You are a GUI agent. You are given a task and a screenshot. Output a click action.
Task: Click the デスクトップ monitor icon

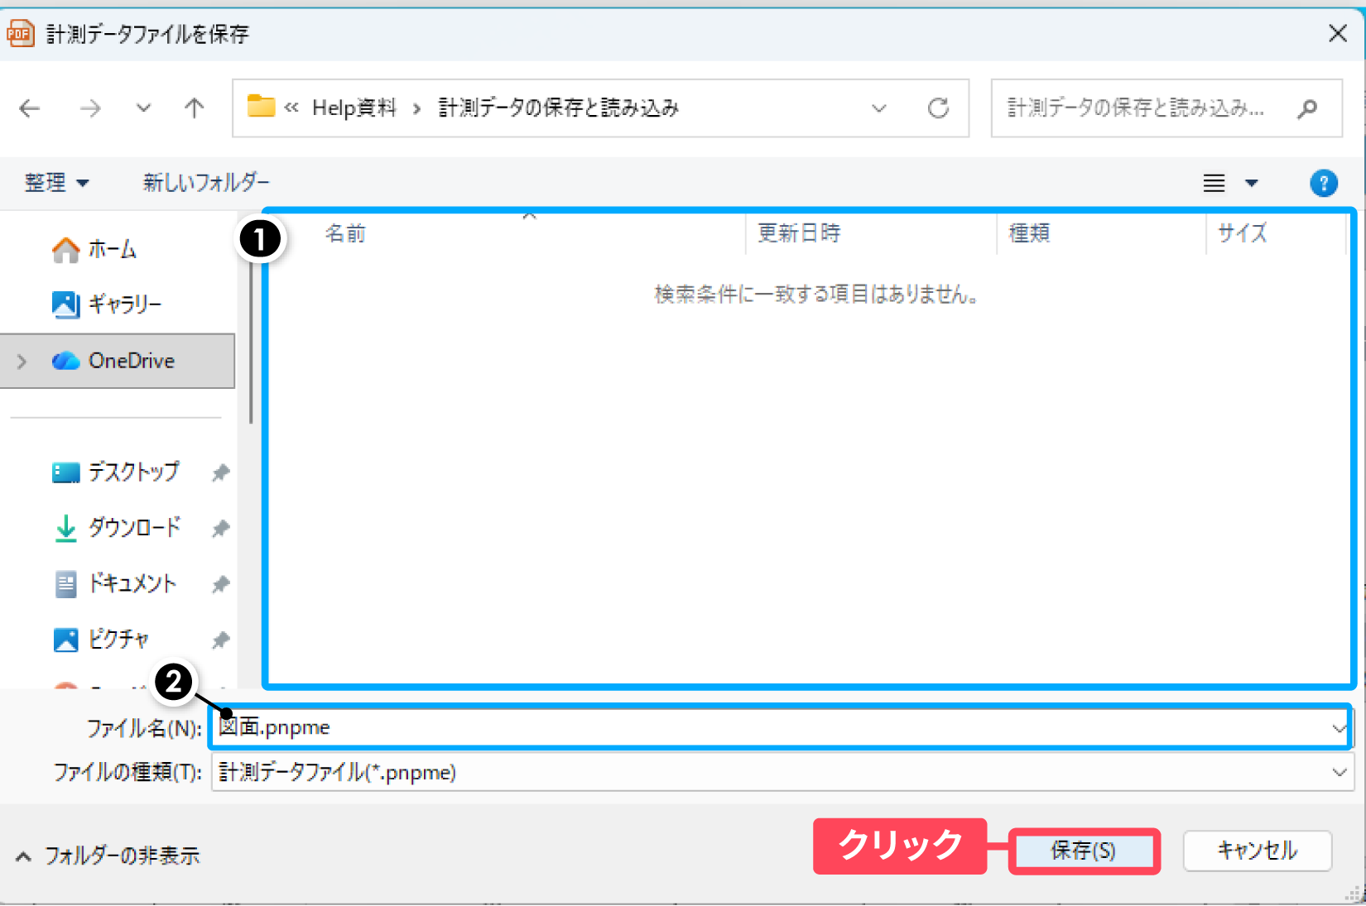click(x=65, y=472)
